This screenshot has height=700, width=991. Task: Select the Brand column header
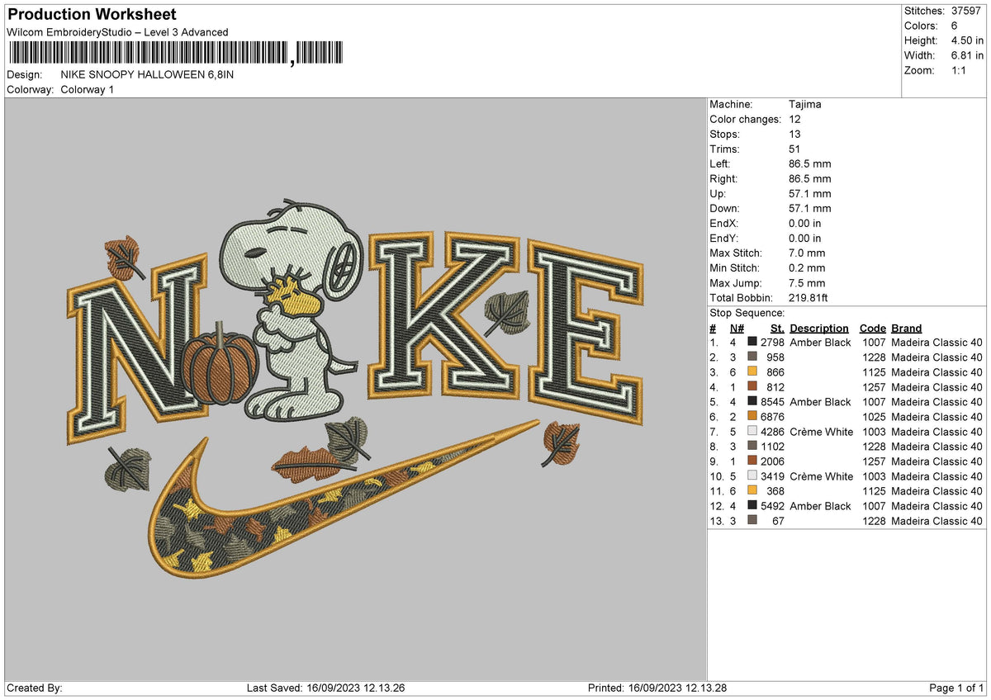click(x=907, y=328)
